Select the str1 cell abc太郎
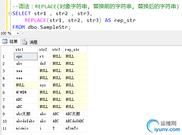182x135 pixels. (26, 114)
